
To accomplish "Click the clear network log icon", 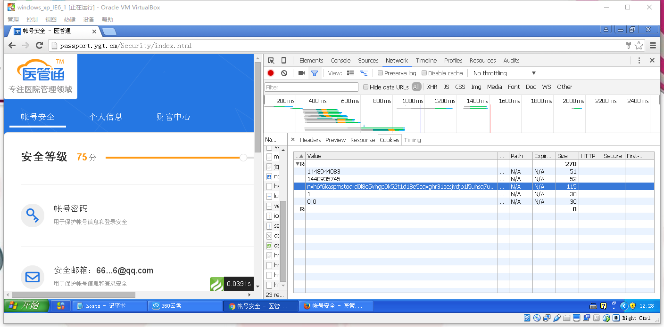I will tap(284, 73).
